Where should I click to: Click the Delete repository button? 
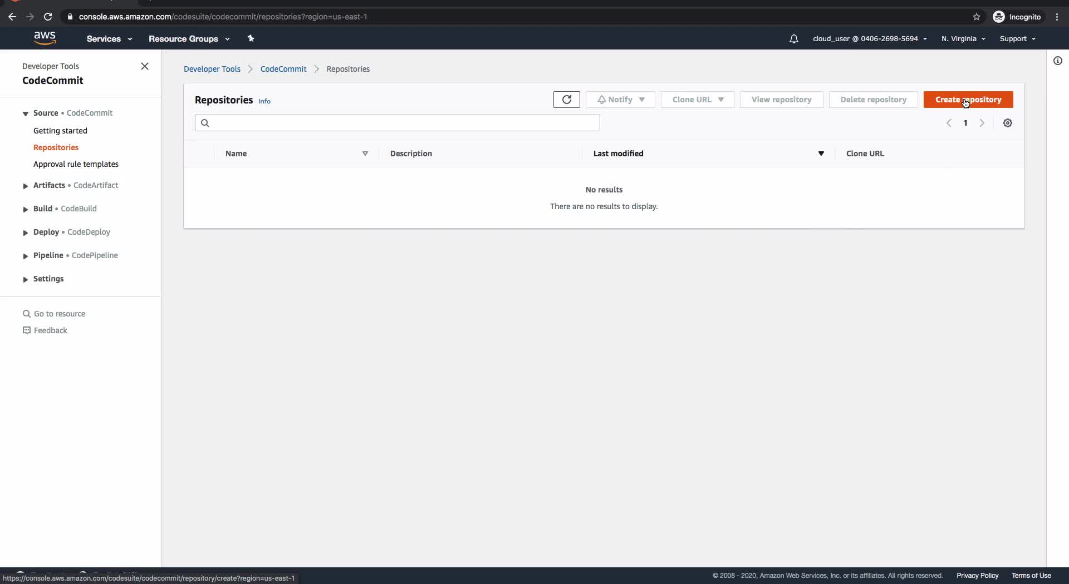coord(873,100)
